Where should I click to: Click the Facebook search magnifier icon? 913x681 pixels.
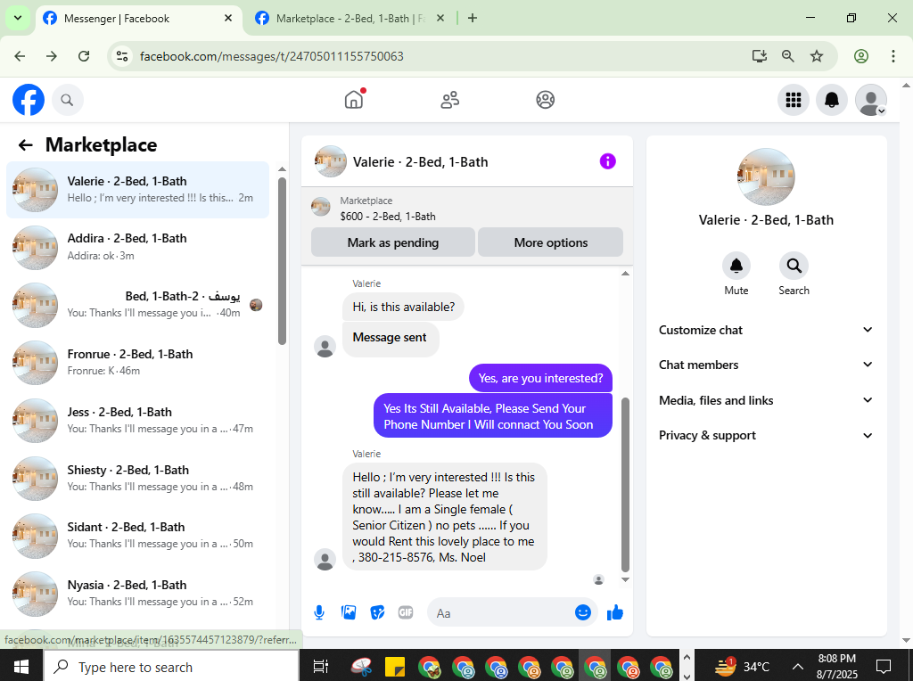point(68,100)
